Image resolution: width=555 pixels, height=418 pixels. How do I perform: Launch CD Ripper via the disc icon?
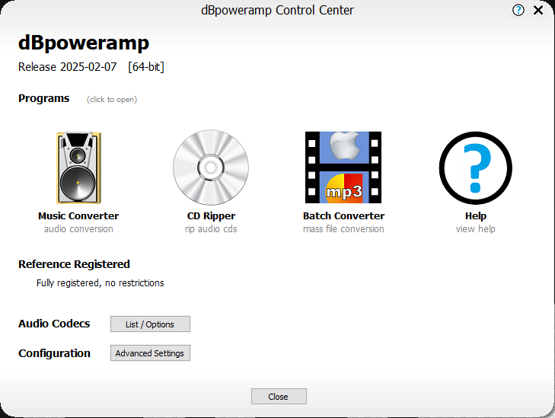[x=211, y=168]
